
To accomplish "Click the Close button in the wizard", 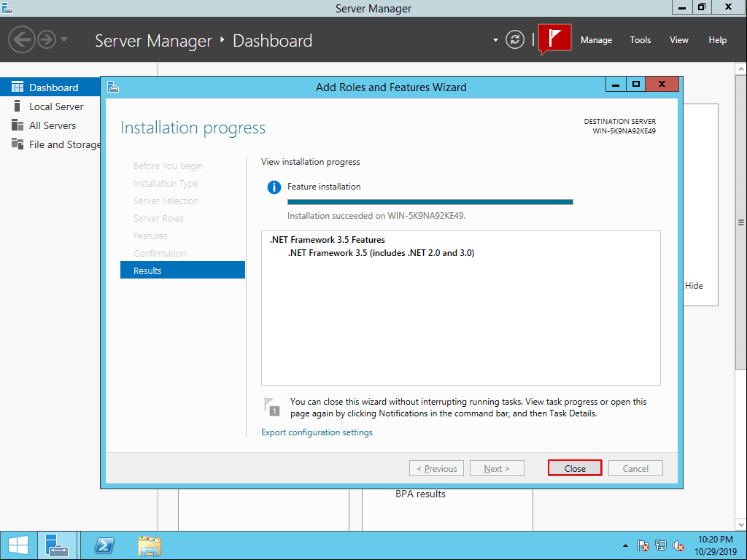I will coord(575,468).
